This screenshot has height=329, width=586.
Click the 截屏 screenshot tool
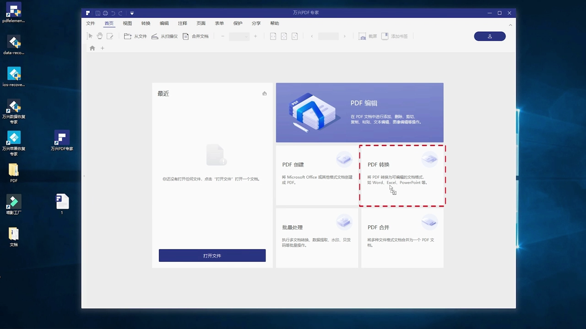coord(368,36)
